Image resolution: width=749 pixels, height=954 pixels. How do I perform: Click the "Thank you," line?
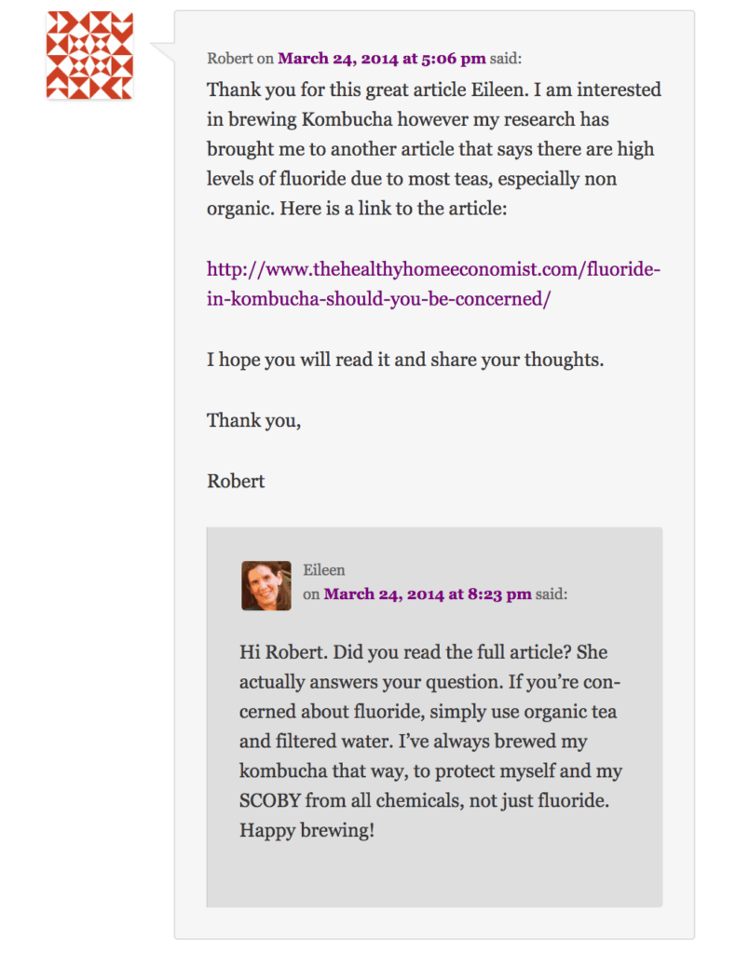point(253,420)
